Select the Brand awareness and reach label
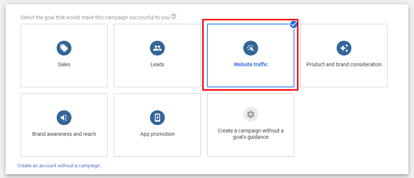The height and width of the screenshot is (178, 414). (64, 134)
